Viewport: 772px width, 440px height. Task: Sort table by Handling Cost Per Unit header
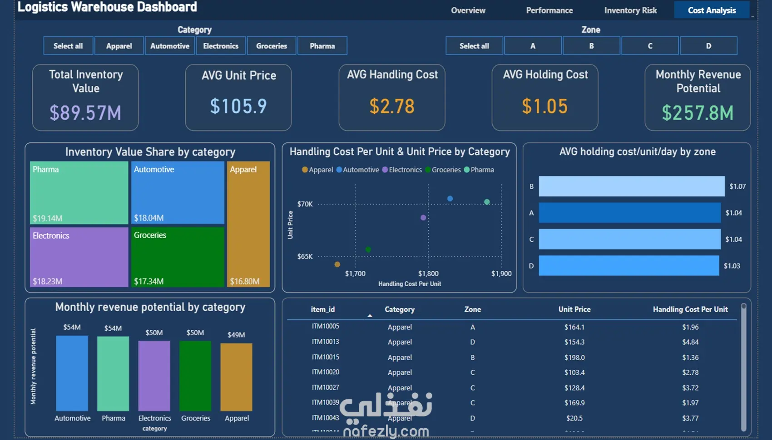coord(690,309)
